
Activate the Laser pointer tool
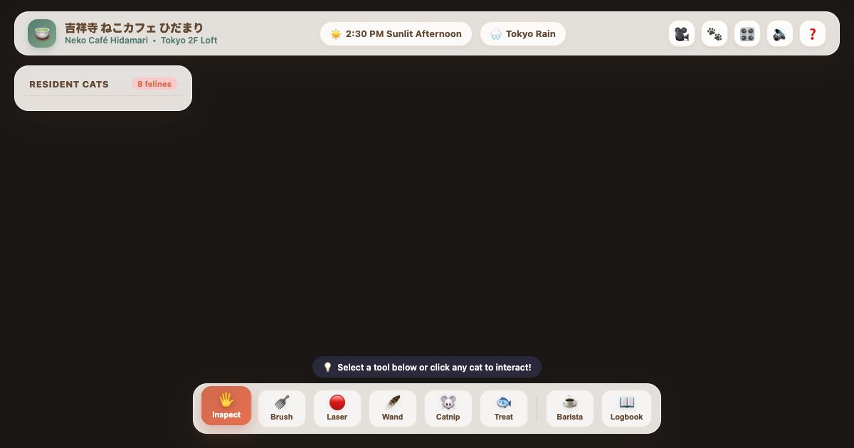pyautogui.click(x=337, y=409)
